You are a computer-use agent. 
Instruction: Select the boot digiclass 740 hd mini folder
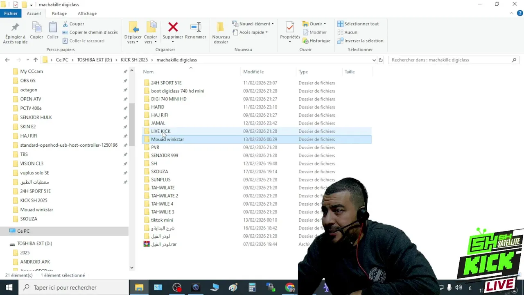click(177, 91)
